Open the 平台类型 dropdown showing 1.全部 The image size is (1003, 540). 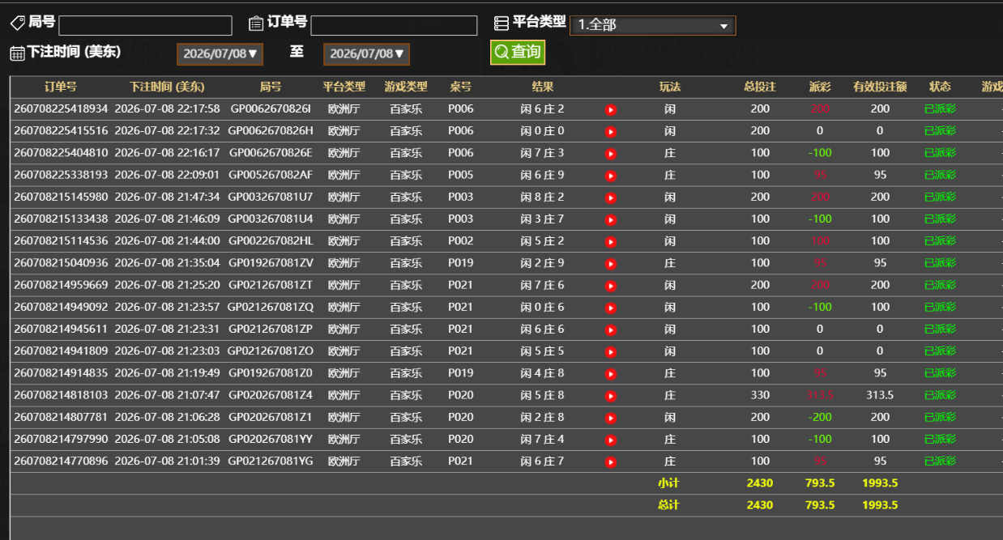point(653,25)
